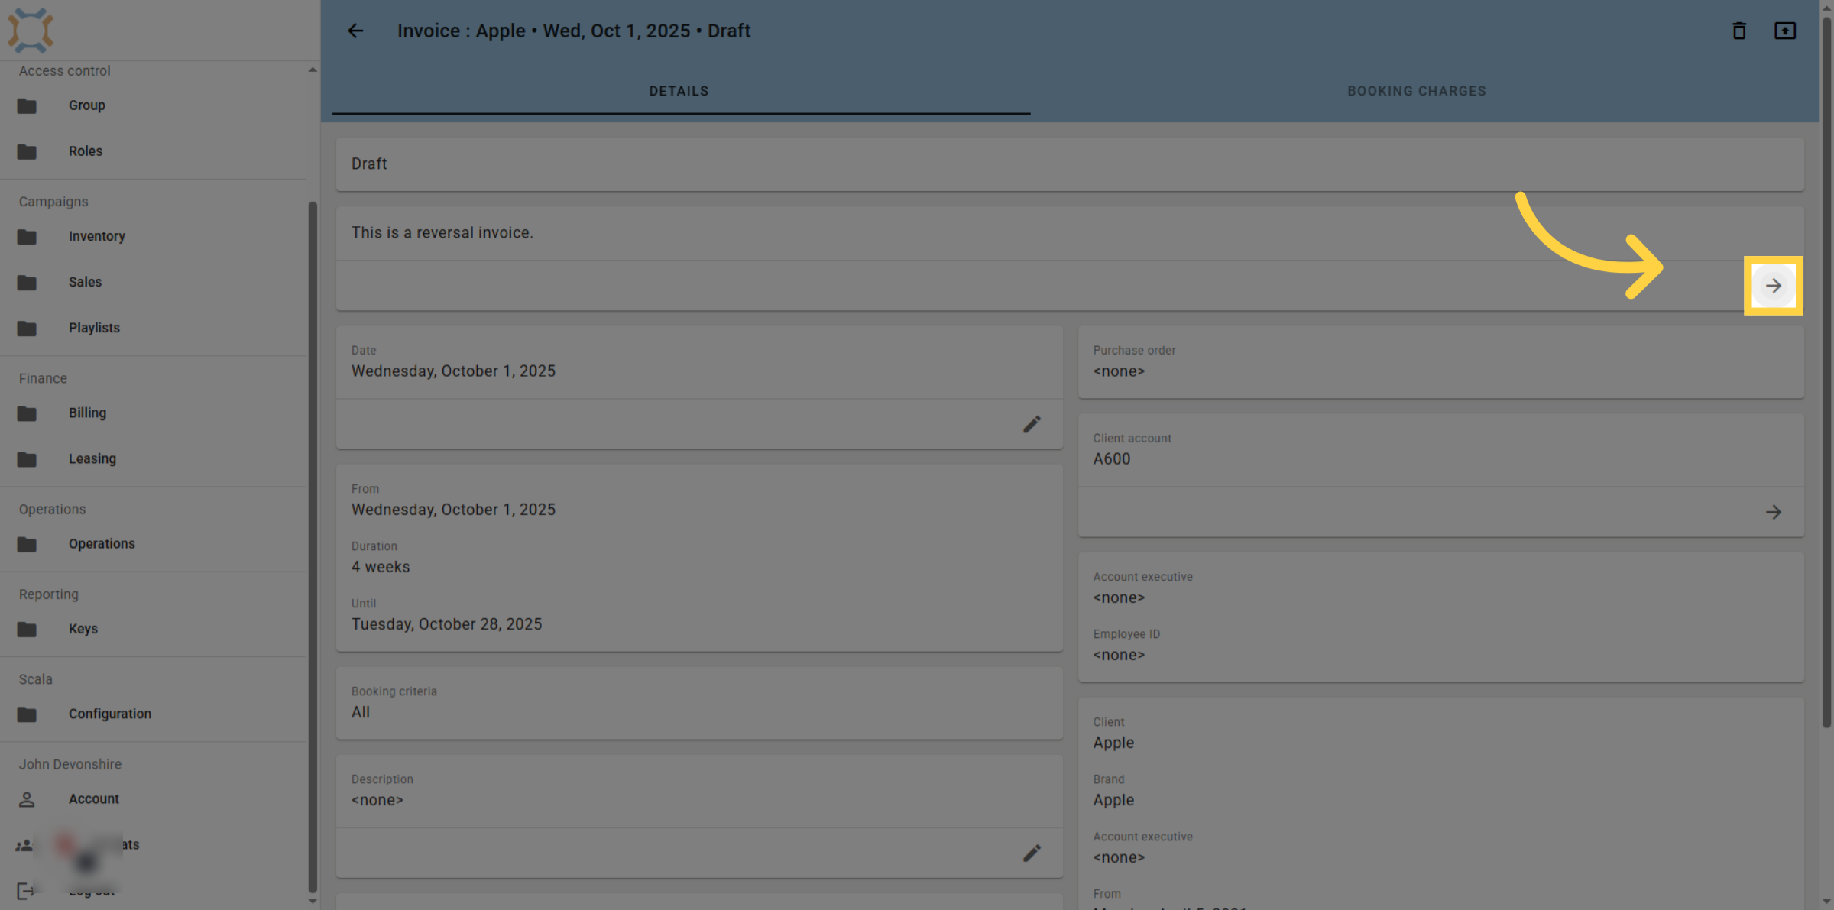
Task: Click the log out icon in the sidebar
Action: tap(25, 891)
